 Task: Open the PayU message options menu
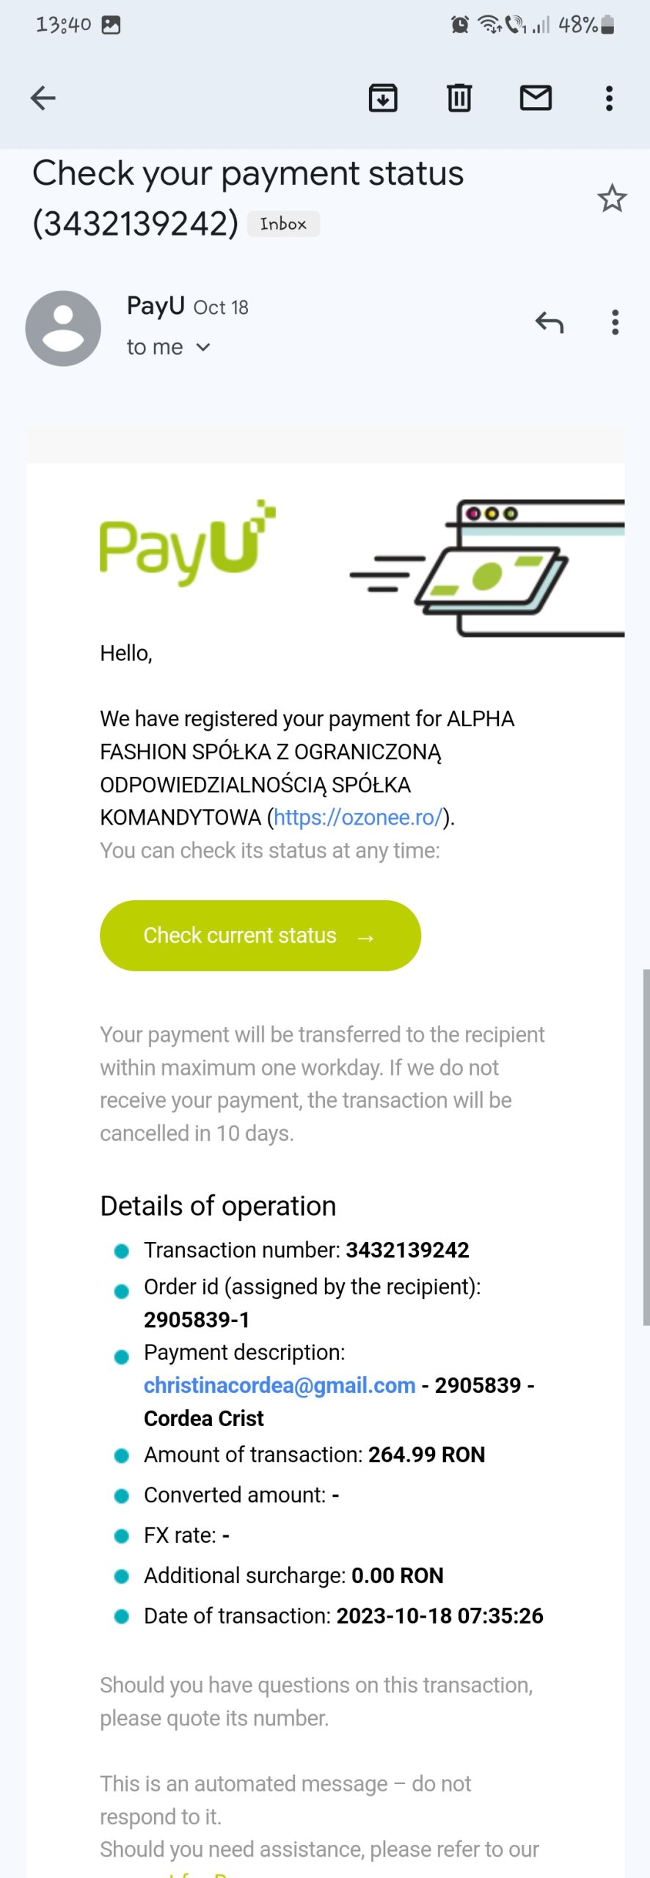(616, 322)
